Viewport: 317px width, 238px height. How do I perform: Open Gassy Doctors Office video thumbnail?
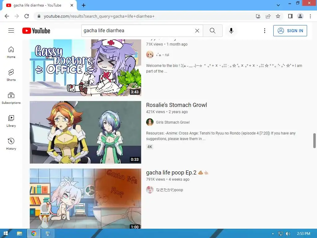(x=85, y=68)
